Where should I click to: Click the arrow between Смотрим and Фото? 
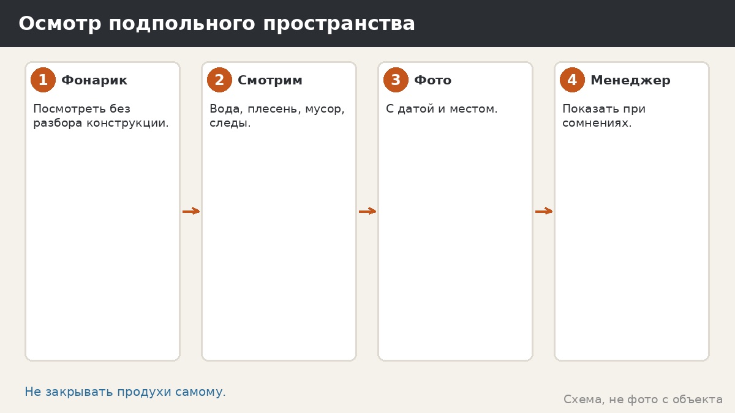pos(367,211)
